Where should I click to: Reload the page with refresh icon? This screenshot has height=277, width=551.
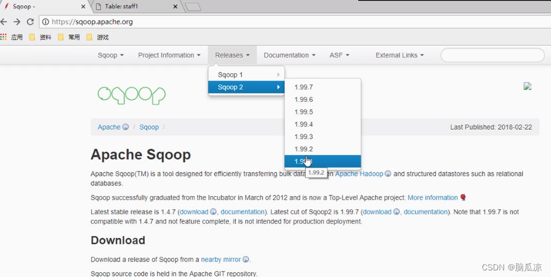coord(30,22)
